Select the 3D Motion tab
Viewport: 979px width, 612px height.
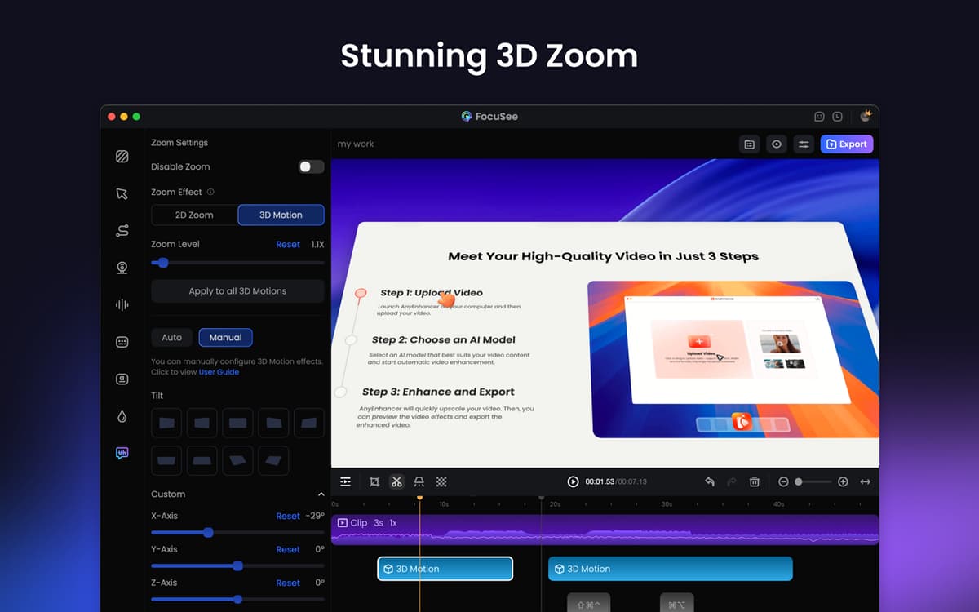click(x=281, y=215)
